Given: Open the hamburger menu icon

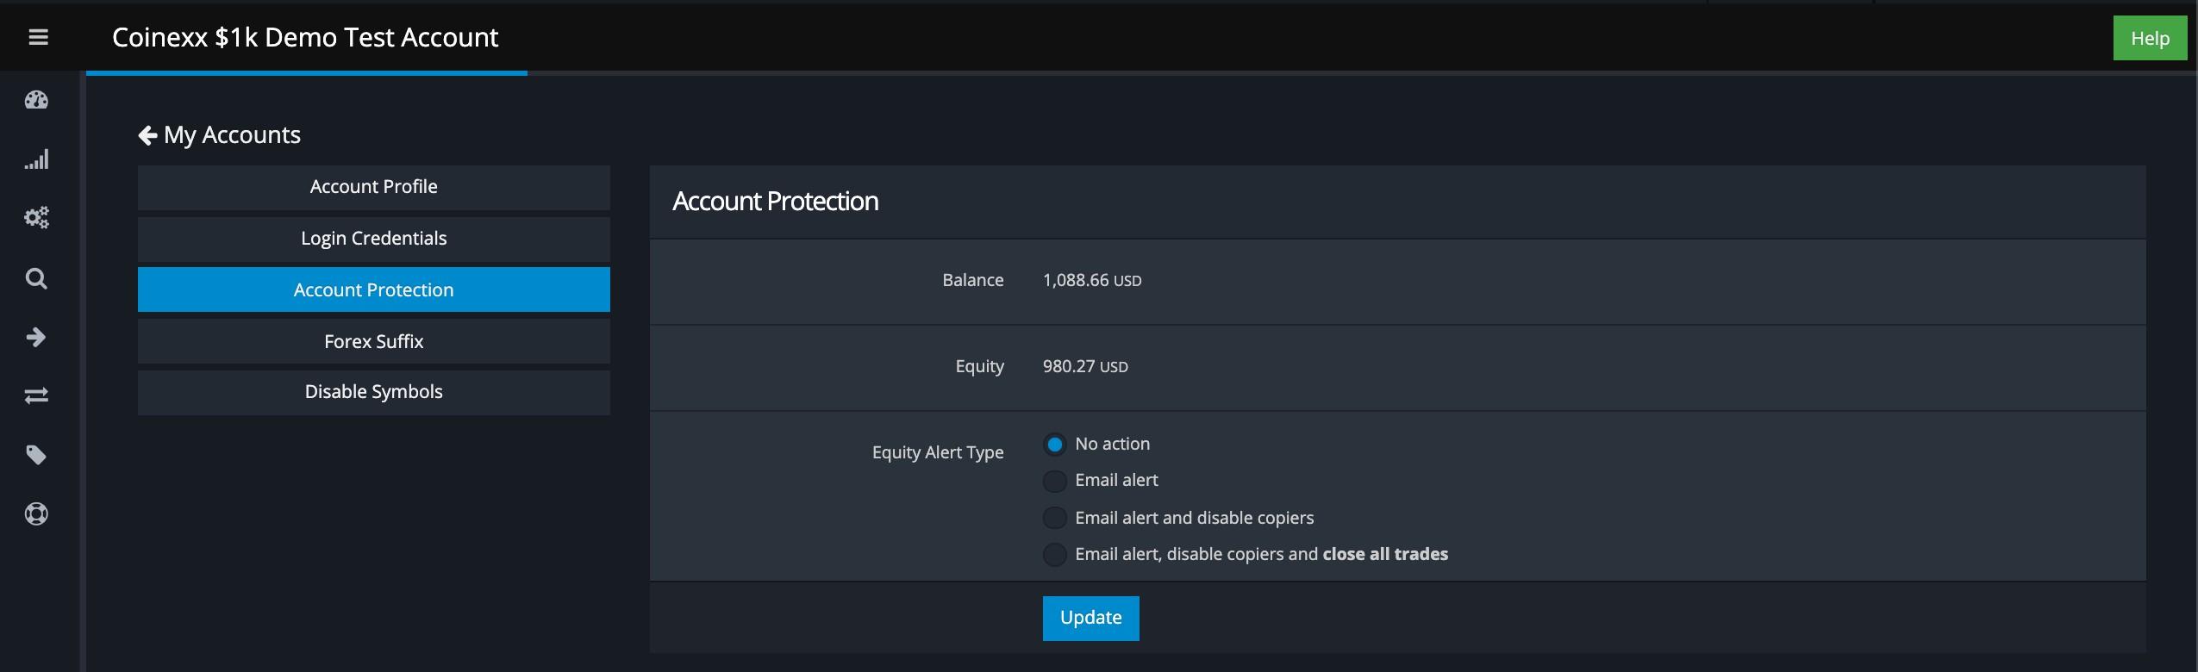Looking at the screenshot, I should (x=38, y=37).
